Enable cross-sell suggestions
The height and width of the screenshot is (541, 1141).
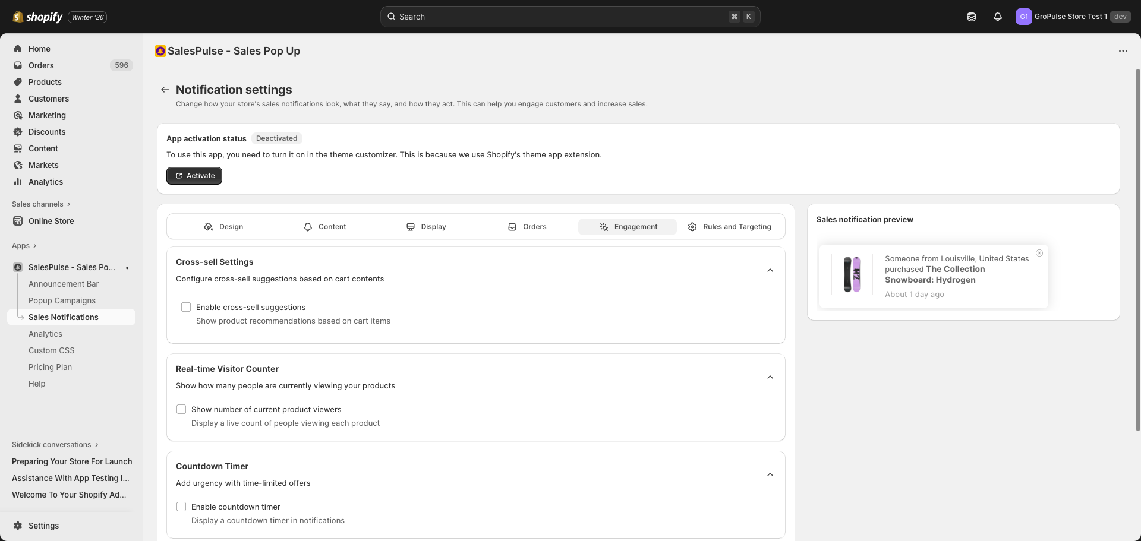186,307
